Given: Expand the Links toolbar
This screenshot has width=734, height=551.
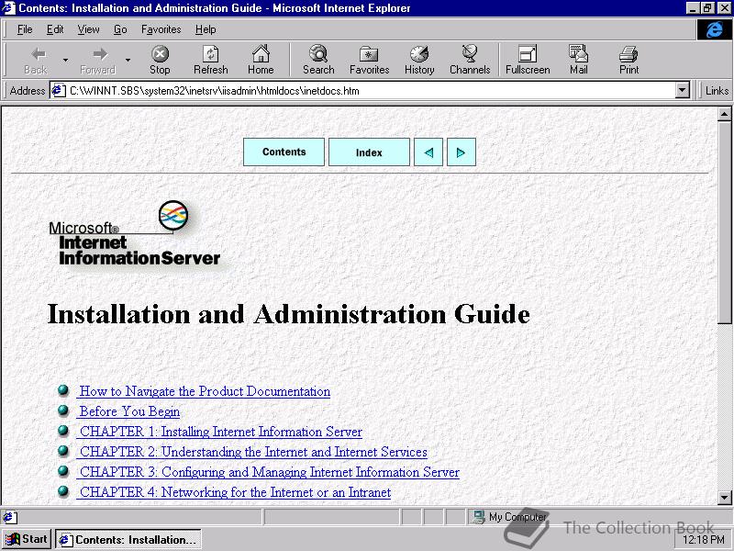Looking at the screenshot, I should pyautogui.click(x=717, y=90).
